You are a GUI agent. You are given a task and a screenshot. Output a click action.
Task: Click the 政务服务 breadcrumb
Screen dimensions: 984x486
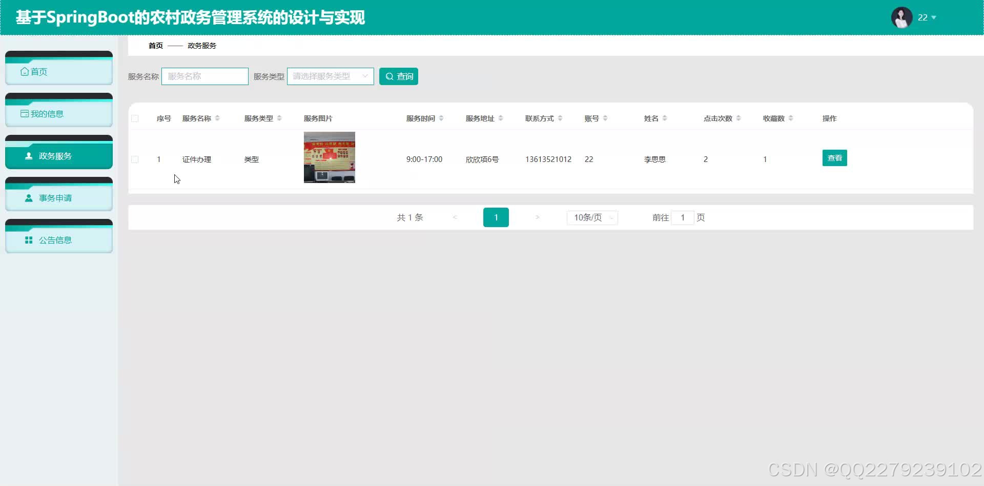coord(202,46)
